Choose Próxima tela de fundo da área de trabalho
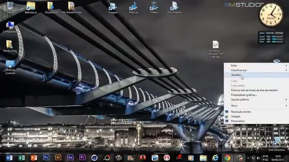This screenshot has height=162, width=289. coord(256,90)
